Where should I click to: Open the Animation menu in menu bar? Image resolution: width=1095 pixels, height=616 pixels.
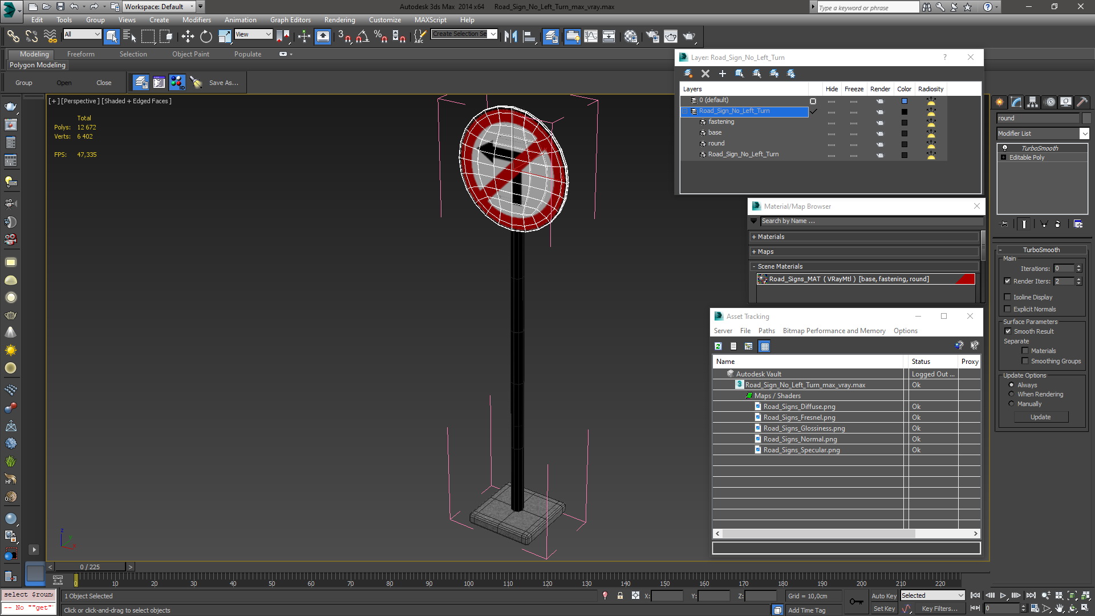[241, 19]
